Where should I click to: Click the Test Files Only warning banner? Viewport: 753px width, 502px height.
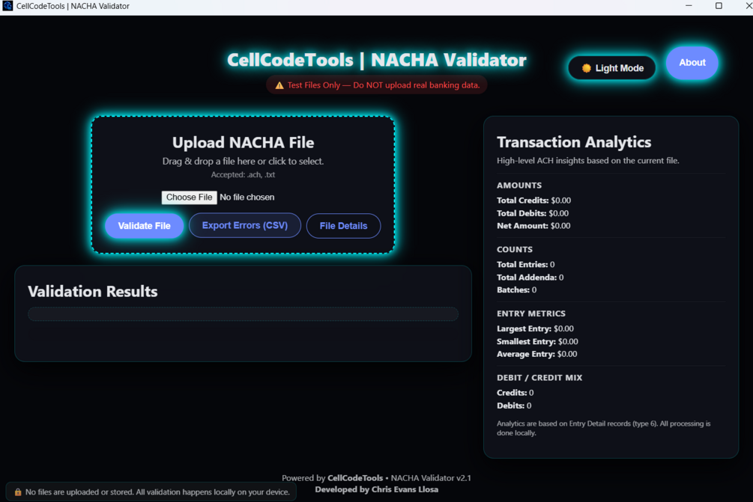[x=376, y=85]
